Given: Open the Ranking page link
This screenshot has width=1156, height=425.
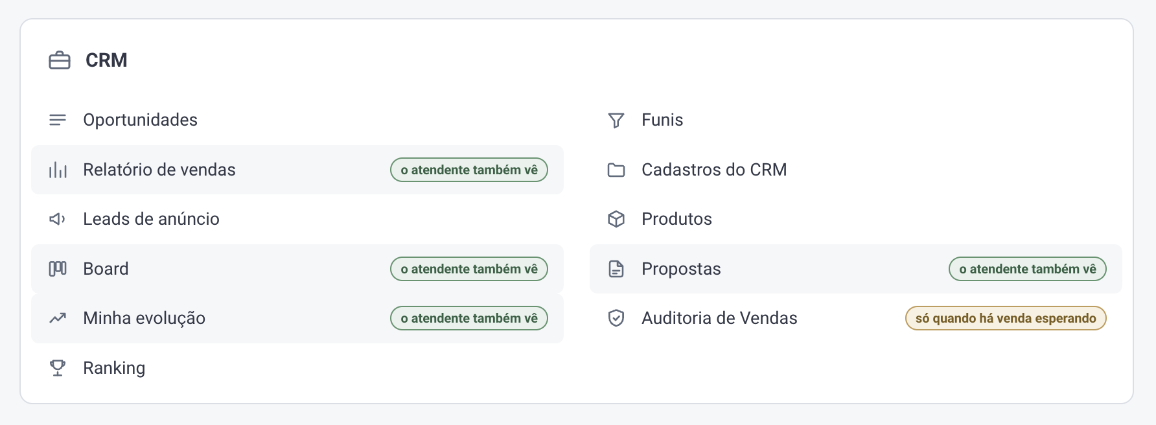Looking at the screenshot, I should click(x=297, y=368).
